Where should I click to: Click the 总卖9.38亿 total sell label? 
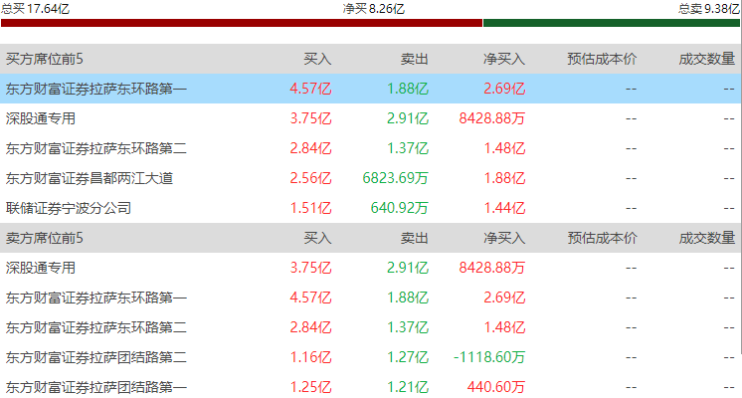pos(709,9)
